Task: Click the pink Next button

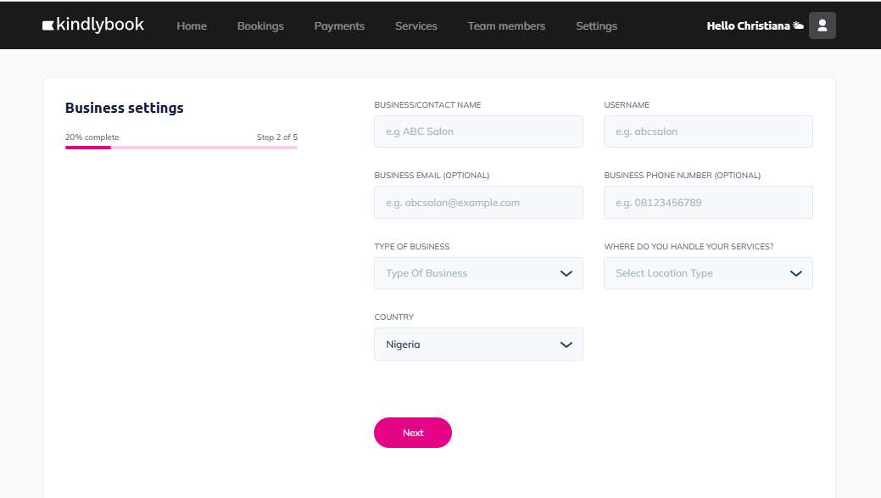Action: 413,433
